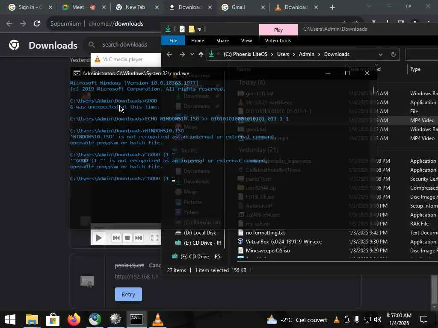
Task: Sort by the Type column header
Action: click(x=415, y=69)
